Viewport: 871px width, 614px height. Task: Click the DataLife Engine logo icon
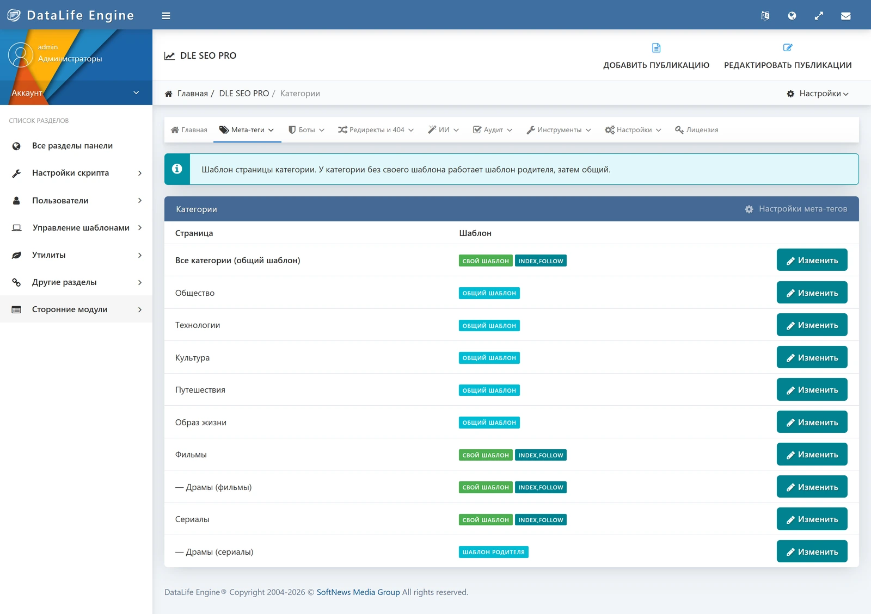(x=14, y=15)
